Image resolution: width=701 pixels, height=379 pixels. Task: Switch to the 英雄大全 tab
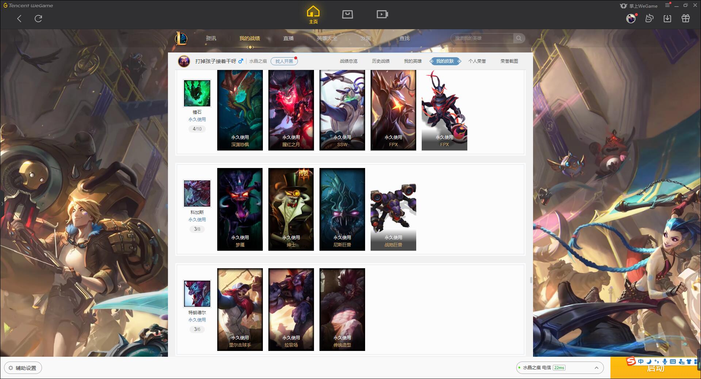click(x=327, y=38)
